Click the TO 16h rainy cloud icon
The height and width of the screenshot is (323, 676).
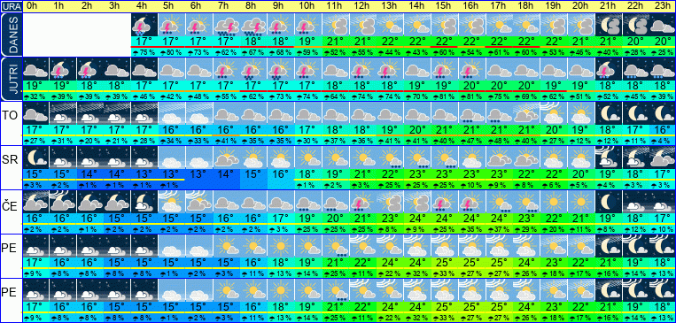[472, 113]
